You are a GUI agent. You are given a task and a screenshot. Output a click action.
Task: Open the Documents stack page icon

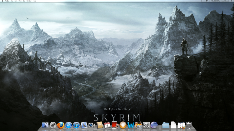[173, 125]
